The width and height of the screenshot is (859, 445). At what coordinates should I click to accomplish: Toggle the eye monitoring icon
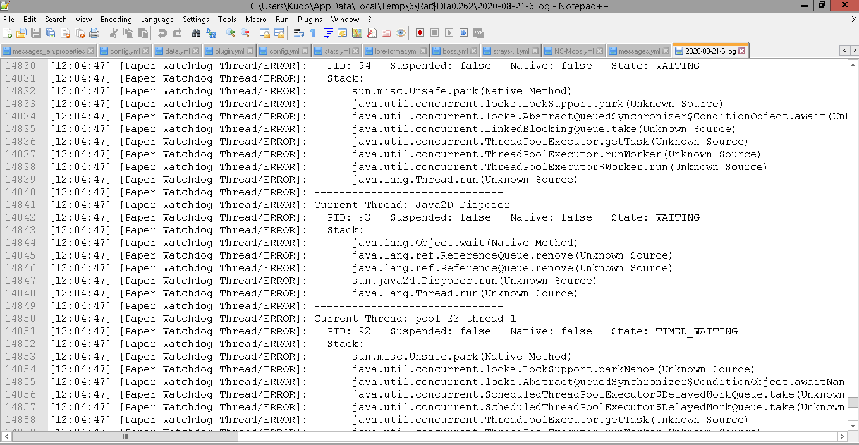pyautogui.click(x=401, y=33)
